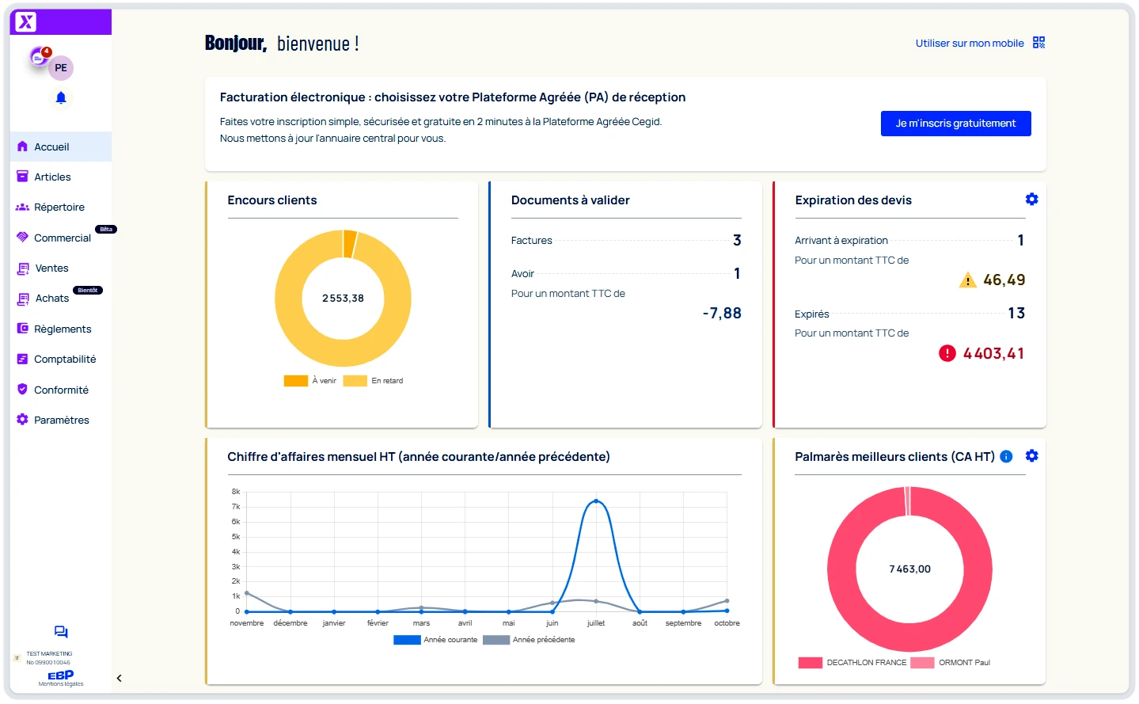Expand the Ventes menu section
The width and height of the screenshot is (1139, 704).
(52, 268)
